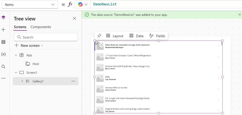Expand the Copilot dropdown chevron

pos(86,5)
